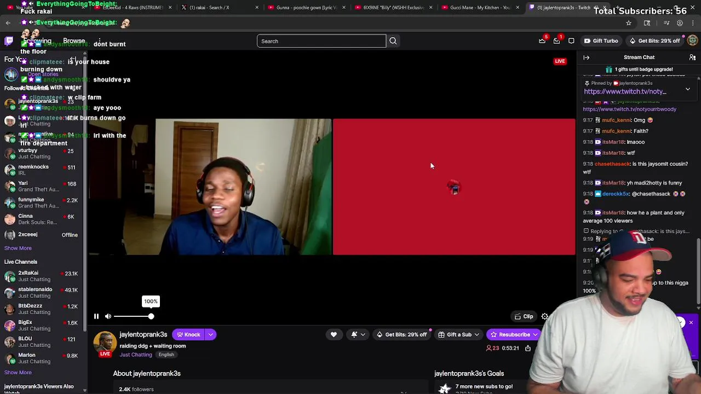
Task: Open the notifications inbox icon
Action: 556,40
